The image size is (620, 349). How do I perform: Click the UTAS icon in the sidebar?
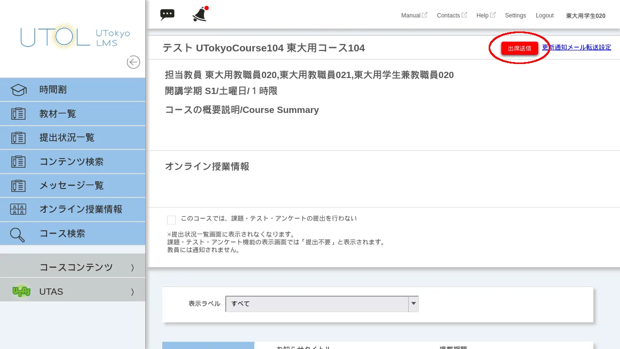pyautogui.click(x=21, y=291)
